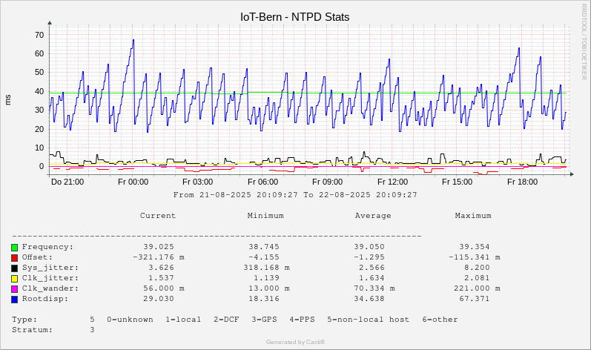The height and width of the screenshot is (350, 591).
Task: Click Frequency current value 39.025
Action: [x=159, y=247]
